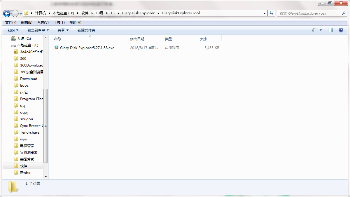
Task: Click the Glary Disk Explorer exe file icon
Action: (57, 48)
